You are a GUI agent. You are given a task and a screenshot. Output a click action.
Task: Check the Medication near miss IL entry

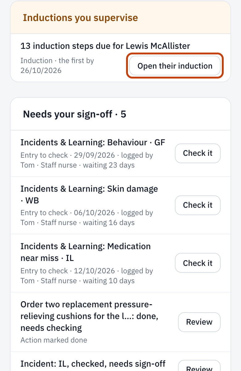click(198, 263)
